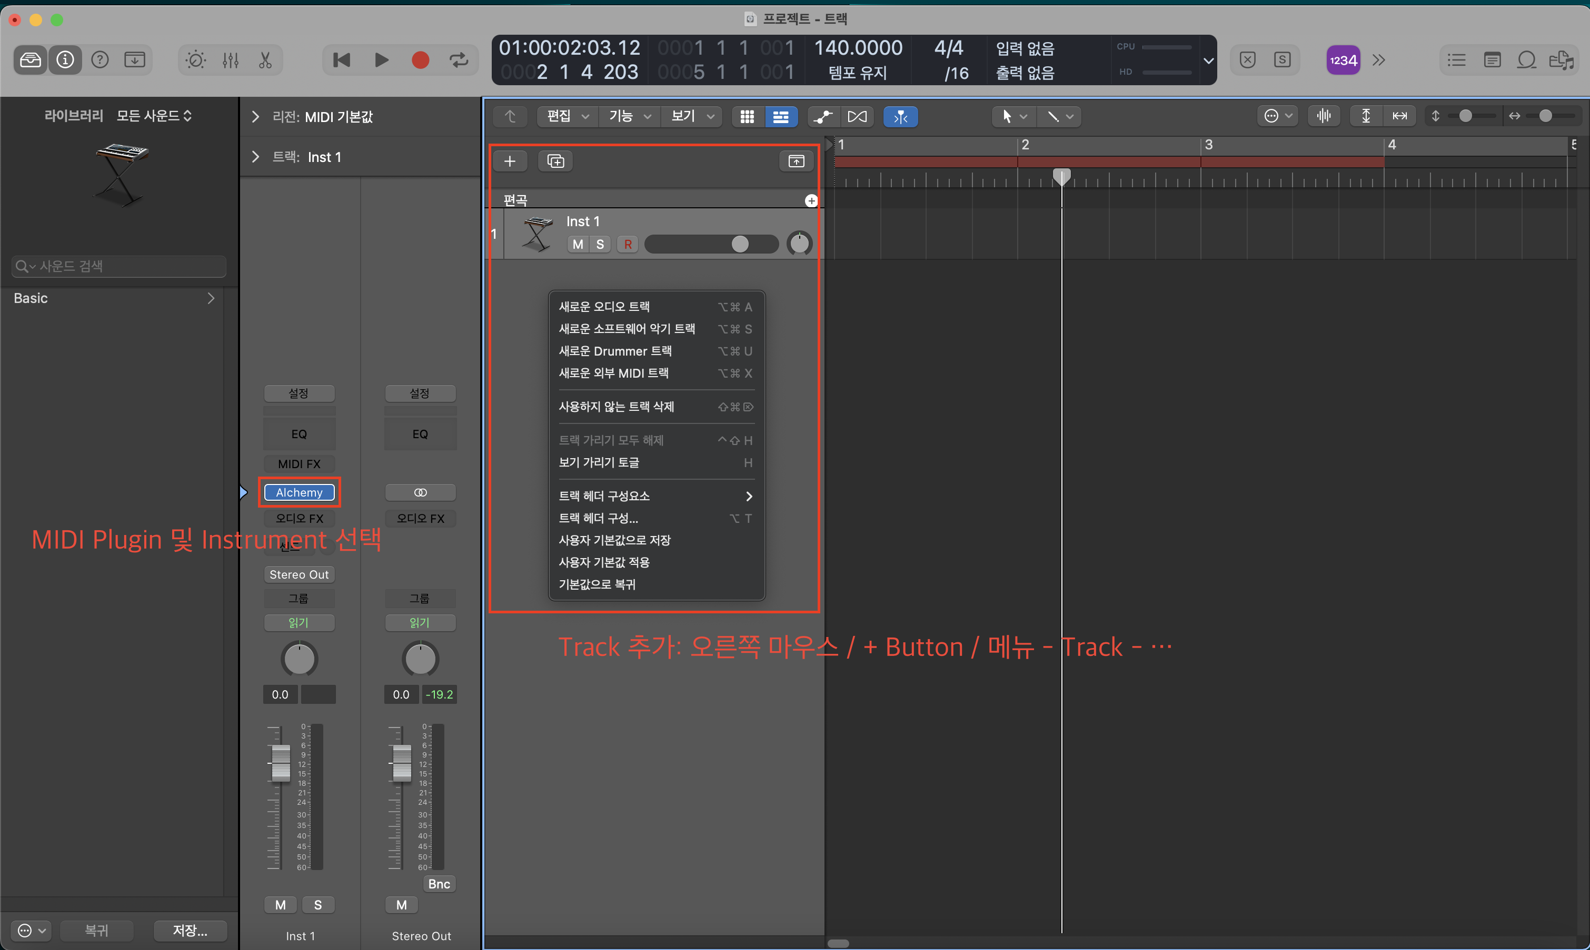Click the duplicate track icon
1590x950 pixels.
coord(555,161)
